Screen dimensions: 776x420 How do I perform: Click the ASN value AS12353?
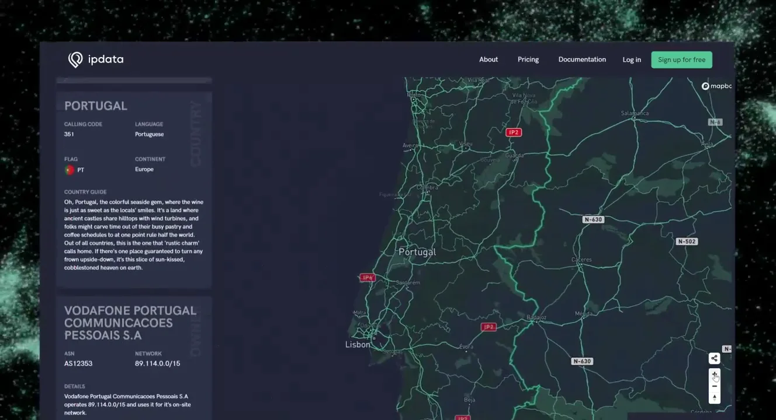pyautogui.click(x=78, y=363)
